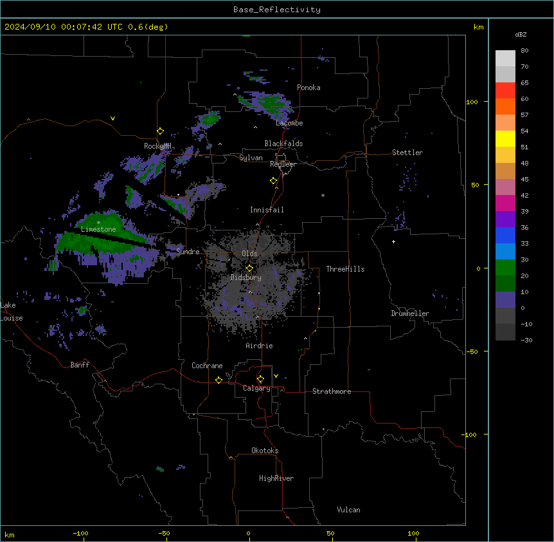Viewport: 554px width, 542px height.
Task: Click the Innisfail town label
Action: (267, 210)
